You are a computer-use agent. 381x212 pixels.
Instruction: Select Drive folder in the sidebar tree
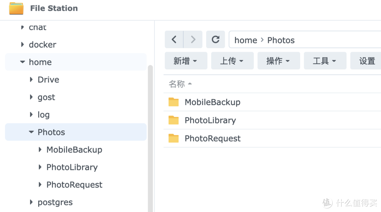click(48, 80)
